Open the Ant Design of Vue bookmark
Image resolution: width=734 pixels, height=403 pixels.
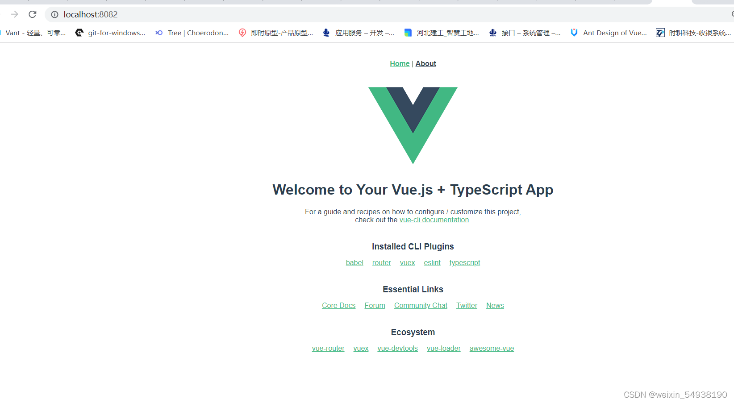click(x=609, y=33)
